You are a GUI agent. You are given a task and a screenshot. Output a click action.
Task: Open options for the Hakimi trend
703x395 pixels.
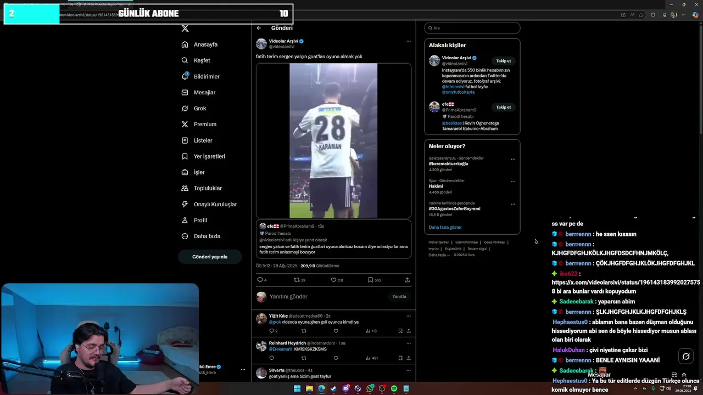click(513, 182)
